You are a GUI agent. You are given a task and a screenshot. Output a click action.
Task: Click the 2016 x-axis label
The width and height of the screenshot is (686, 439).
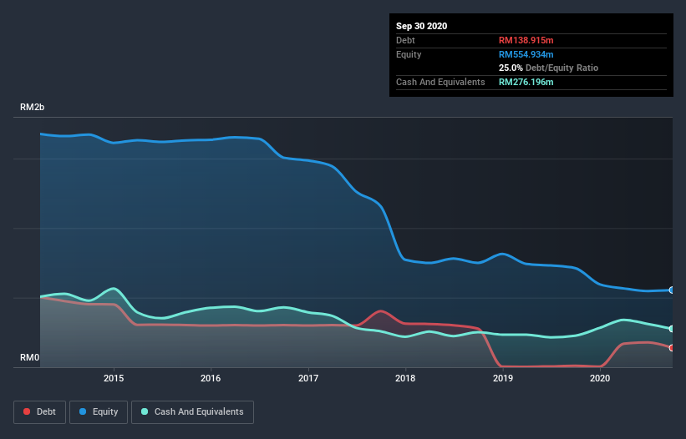click(211, 378)
